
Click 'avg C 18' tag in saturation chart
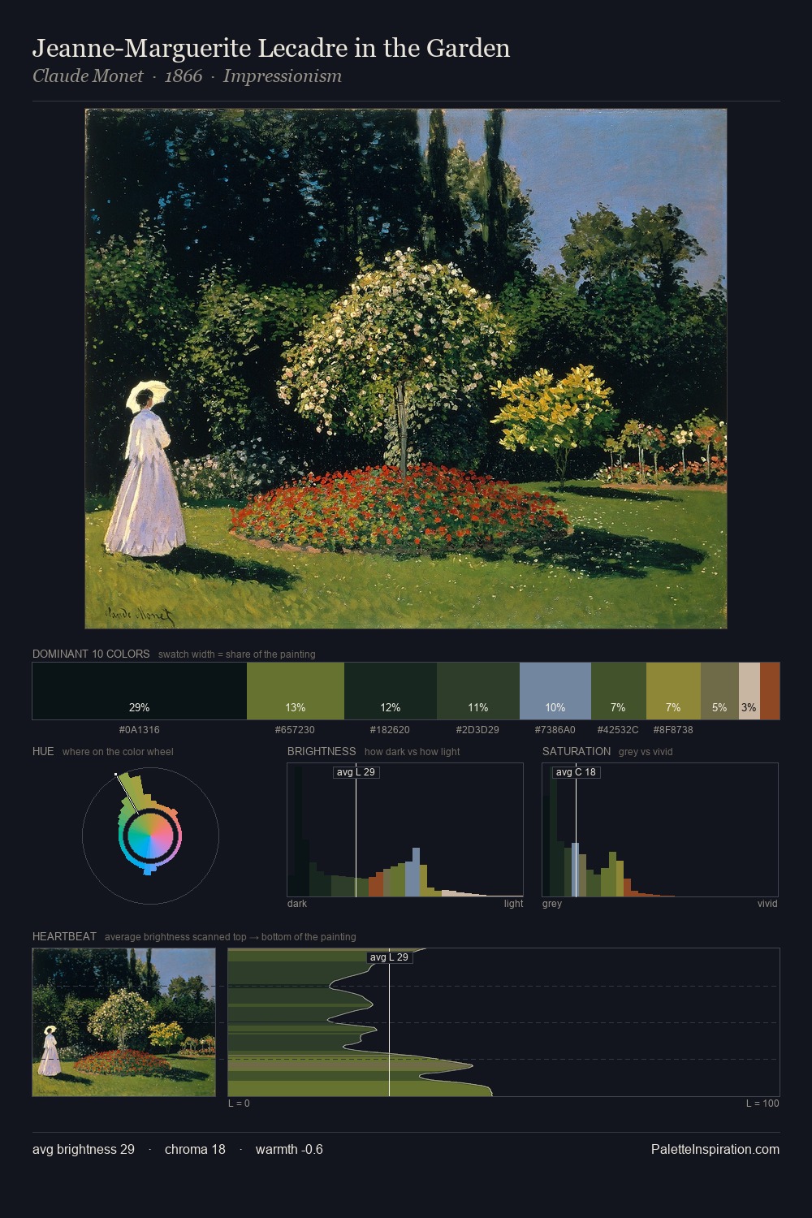pos(577,771)
